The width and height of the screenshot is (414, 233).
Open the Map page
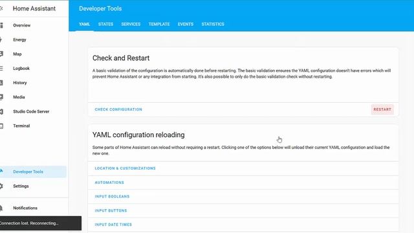pos(17,54)
